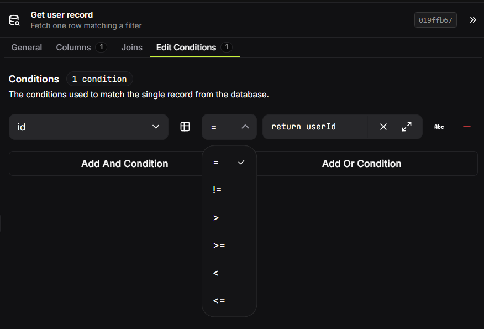
Task: Click the count badge on Edit Conditions tab
Action: point(227,47)
